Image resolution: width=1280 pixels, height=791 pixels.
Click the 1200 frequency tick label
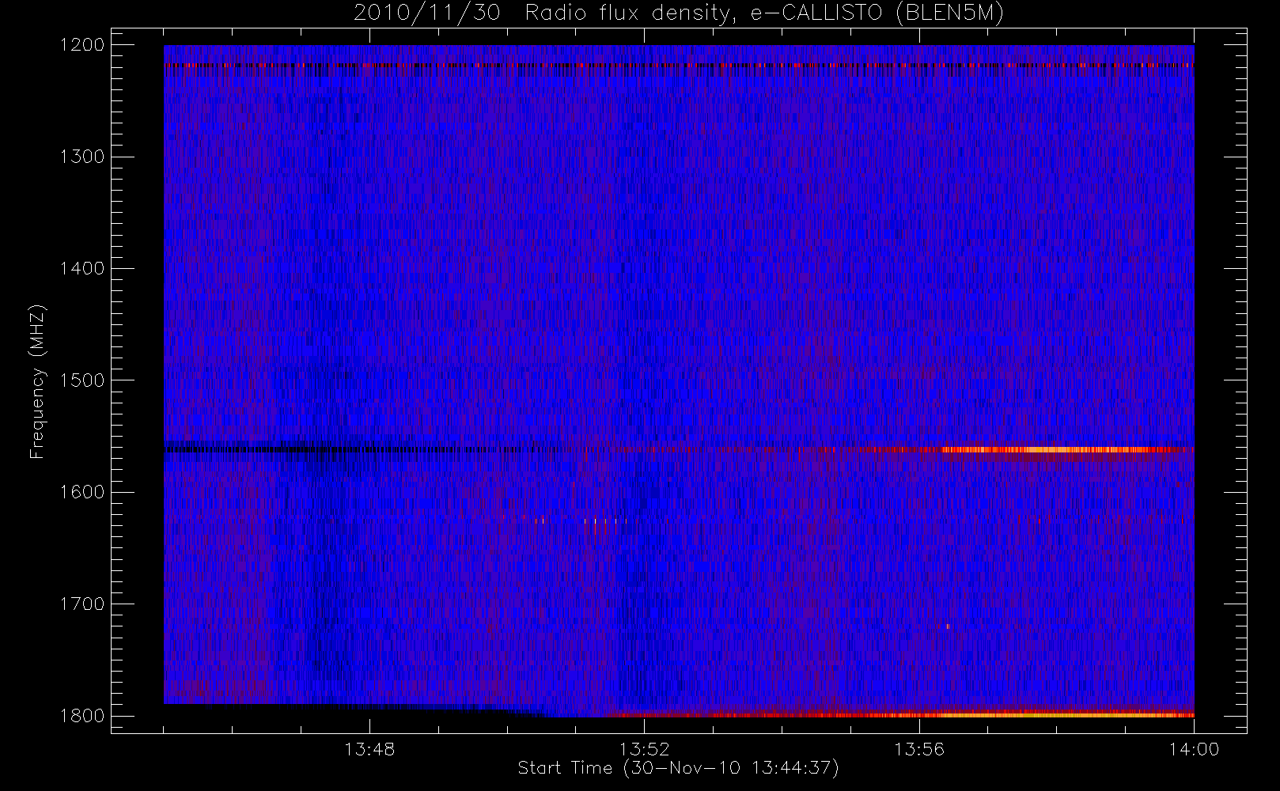tap(82, 45)
